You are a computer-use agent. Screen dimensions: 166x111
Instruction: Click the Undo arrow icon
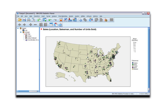(50, 20)
